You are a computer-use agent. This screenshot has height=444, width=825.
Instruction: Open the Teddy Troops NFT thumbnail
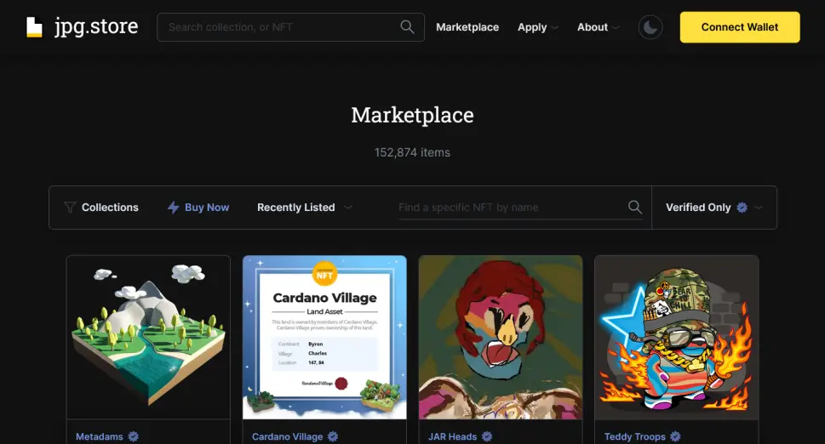point(677,338)
